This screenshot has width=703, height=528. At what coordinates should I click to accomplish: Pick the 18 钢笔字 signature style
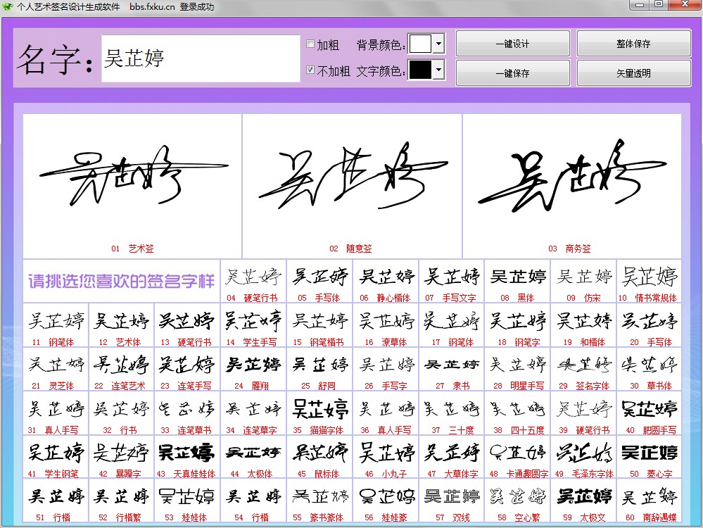[518, 325]
